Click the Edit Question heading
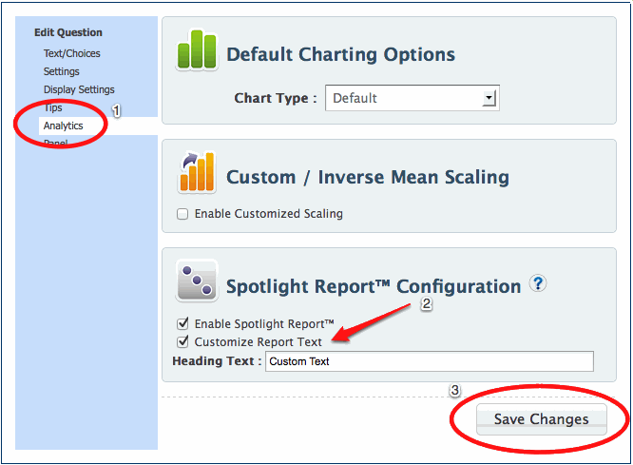The width and height of the screenshot is (633, 465). (x=68, y=32)
